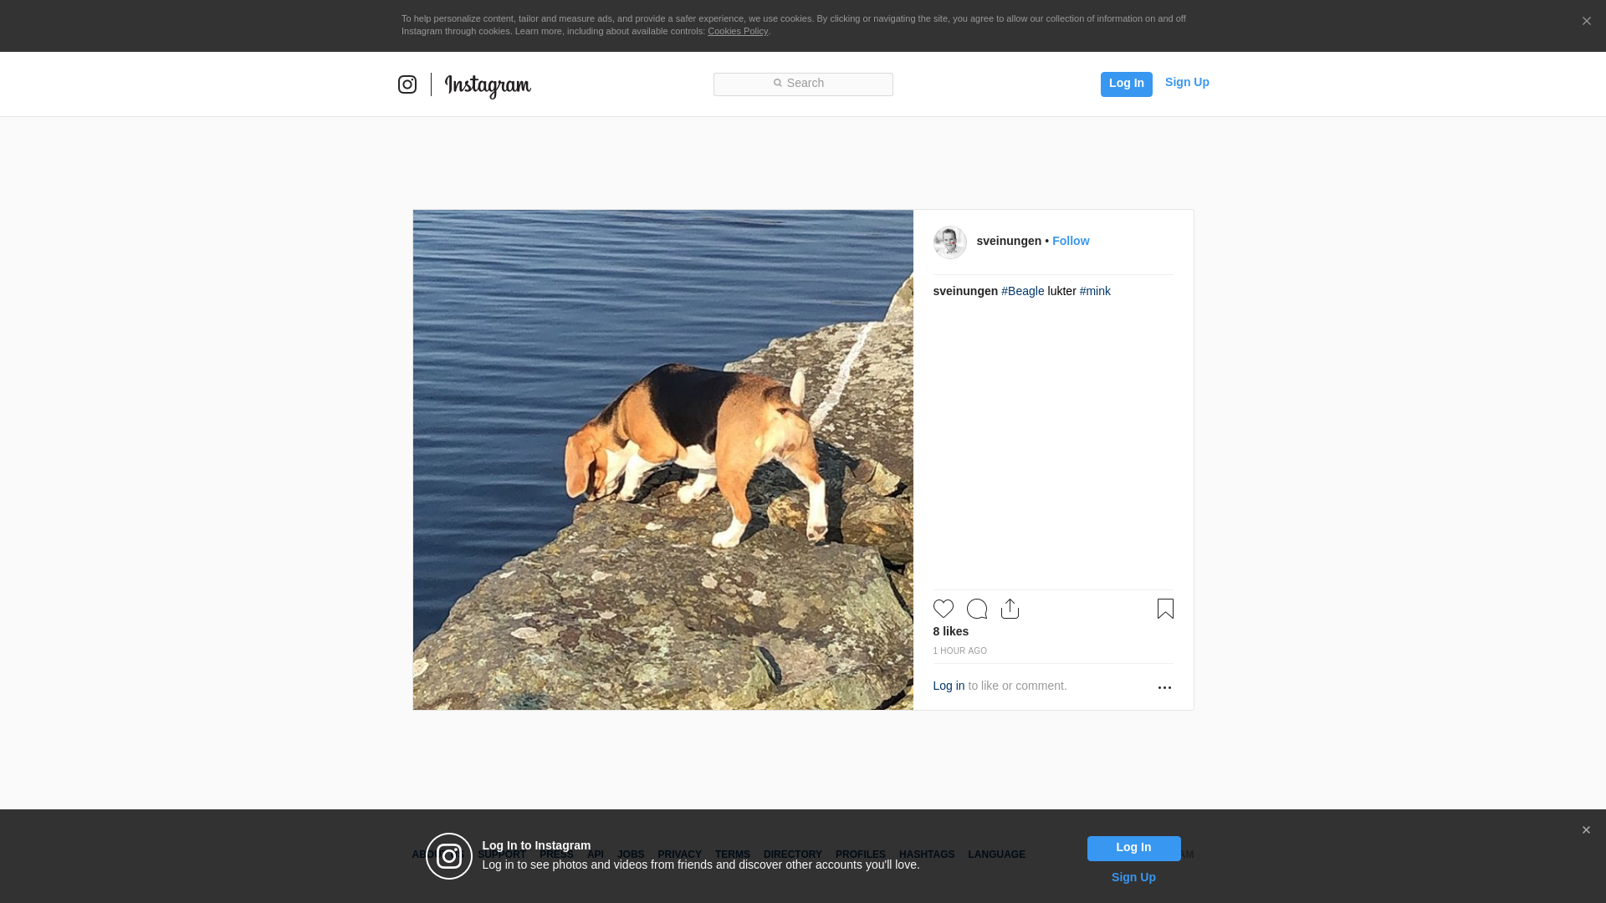Click Log In button in bottom banner
1606x903 pixels.
[1133, 849]
